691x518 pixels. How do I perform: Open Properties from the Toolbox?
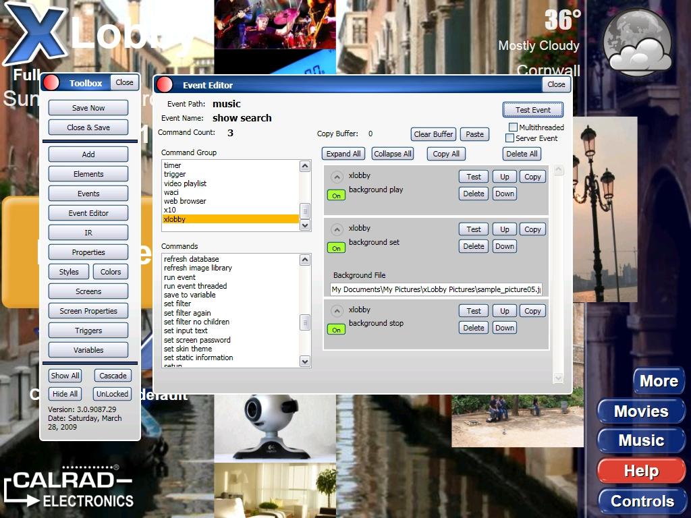click(x=88, y=252)
